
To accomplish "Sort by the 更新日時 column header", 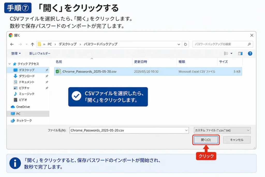I will [141, 62].
